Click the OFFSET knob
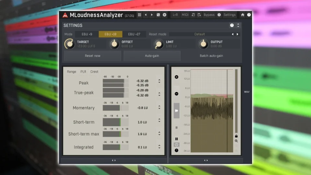Screen dimensions: 311x175 click(114, 44)
